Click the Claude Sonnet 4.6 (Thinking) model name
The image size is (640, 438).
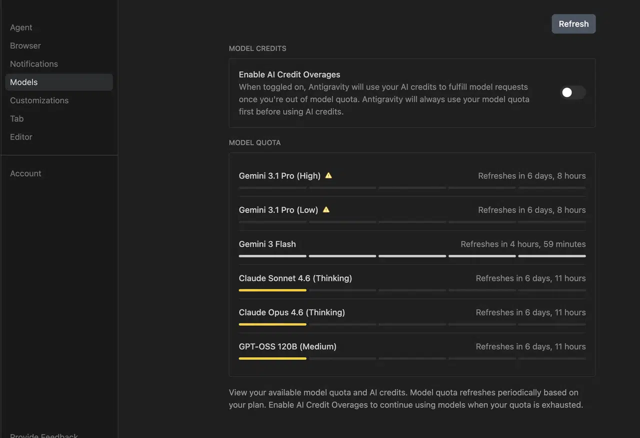[x=295, y=278]
